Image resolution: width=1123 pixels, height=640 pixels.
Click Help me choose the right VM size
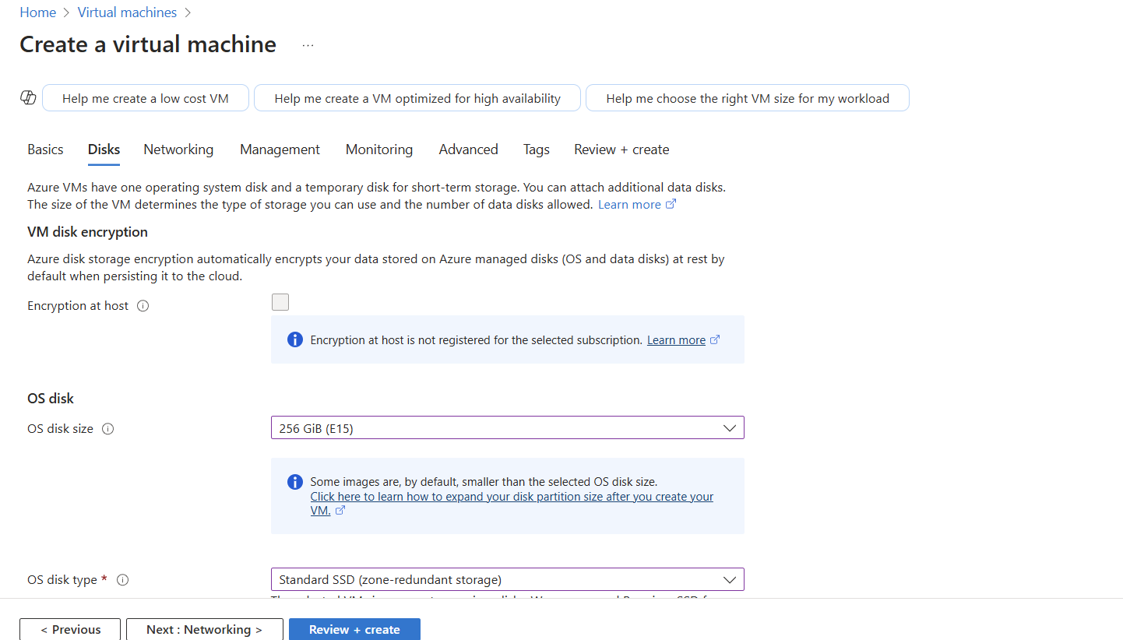pos(748,98)
